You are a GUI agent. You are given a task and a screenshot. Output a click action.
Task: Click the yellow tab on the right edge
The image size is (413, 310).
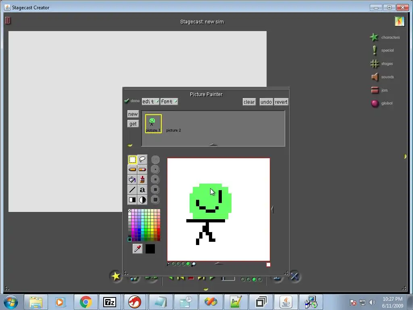point(405,157)
